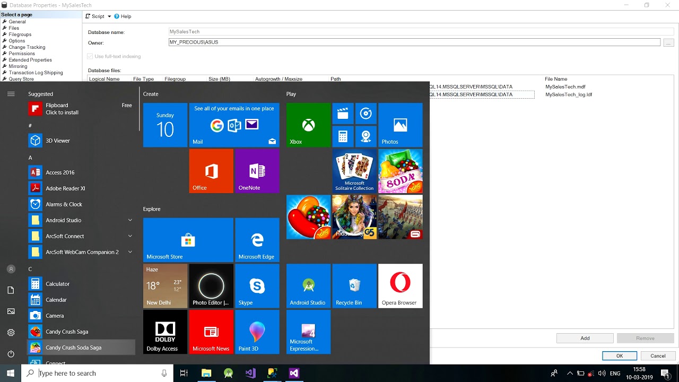Select the Filegroups page
The width and height of the screenshot is (679, 382).
pyautogui.click(x=20, y=34)
